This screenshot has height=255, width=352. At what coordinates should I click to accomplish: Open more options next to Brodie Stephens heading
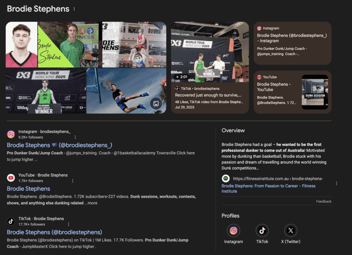pyautogui.click(x=74, y=9)
